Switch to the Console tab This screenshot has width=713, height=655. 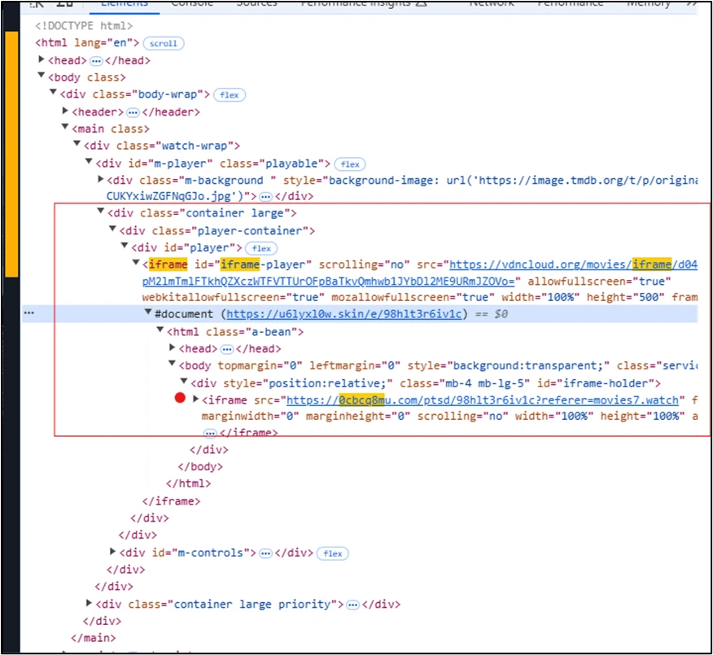191,4
